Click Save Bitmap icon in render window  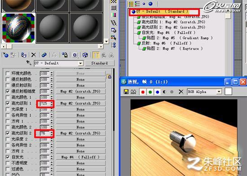click(x=126, y=92)
